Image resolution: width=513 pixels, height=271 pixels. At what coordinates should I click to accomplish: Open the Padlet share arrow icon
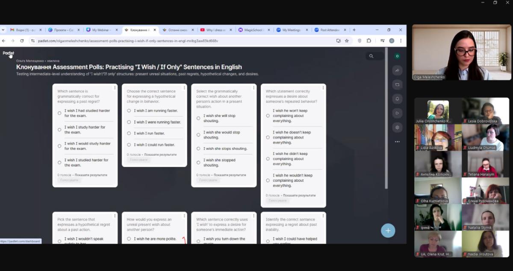coord(397,70)
